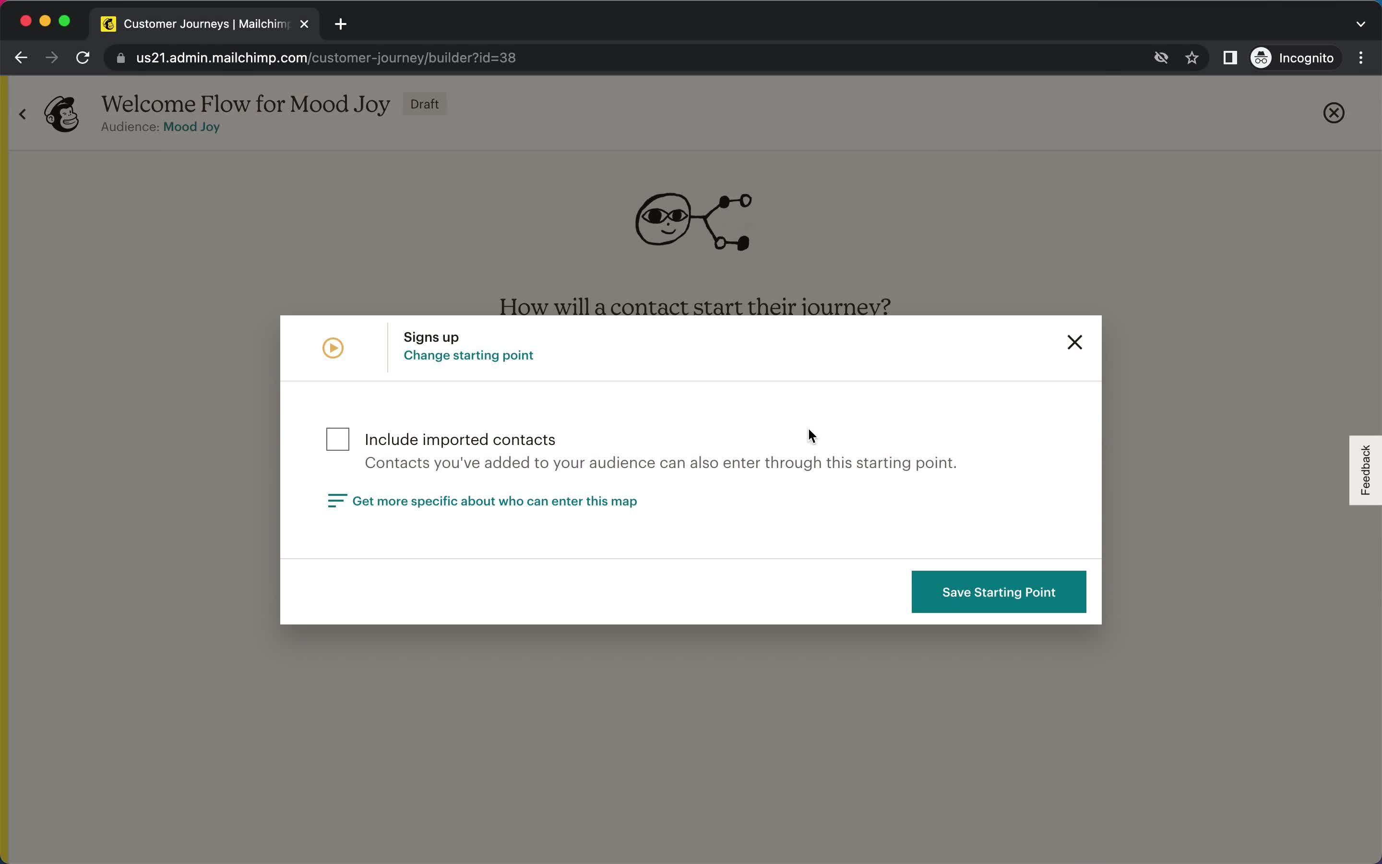This screenshot has height=864, width=1382.
Task: Click Change starting point link
Action: point(468,354)
